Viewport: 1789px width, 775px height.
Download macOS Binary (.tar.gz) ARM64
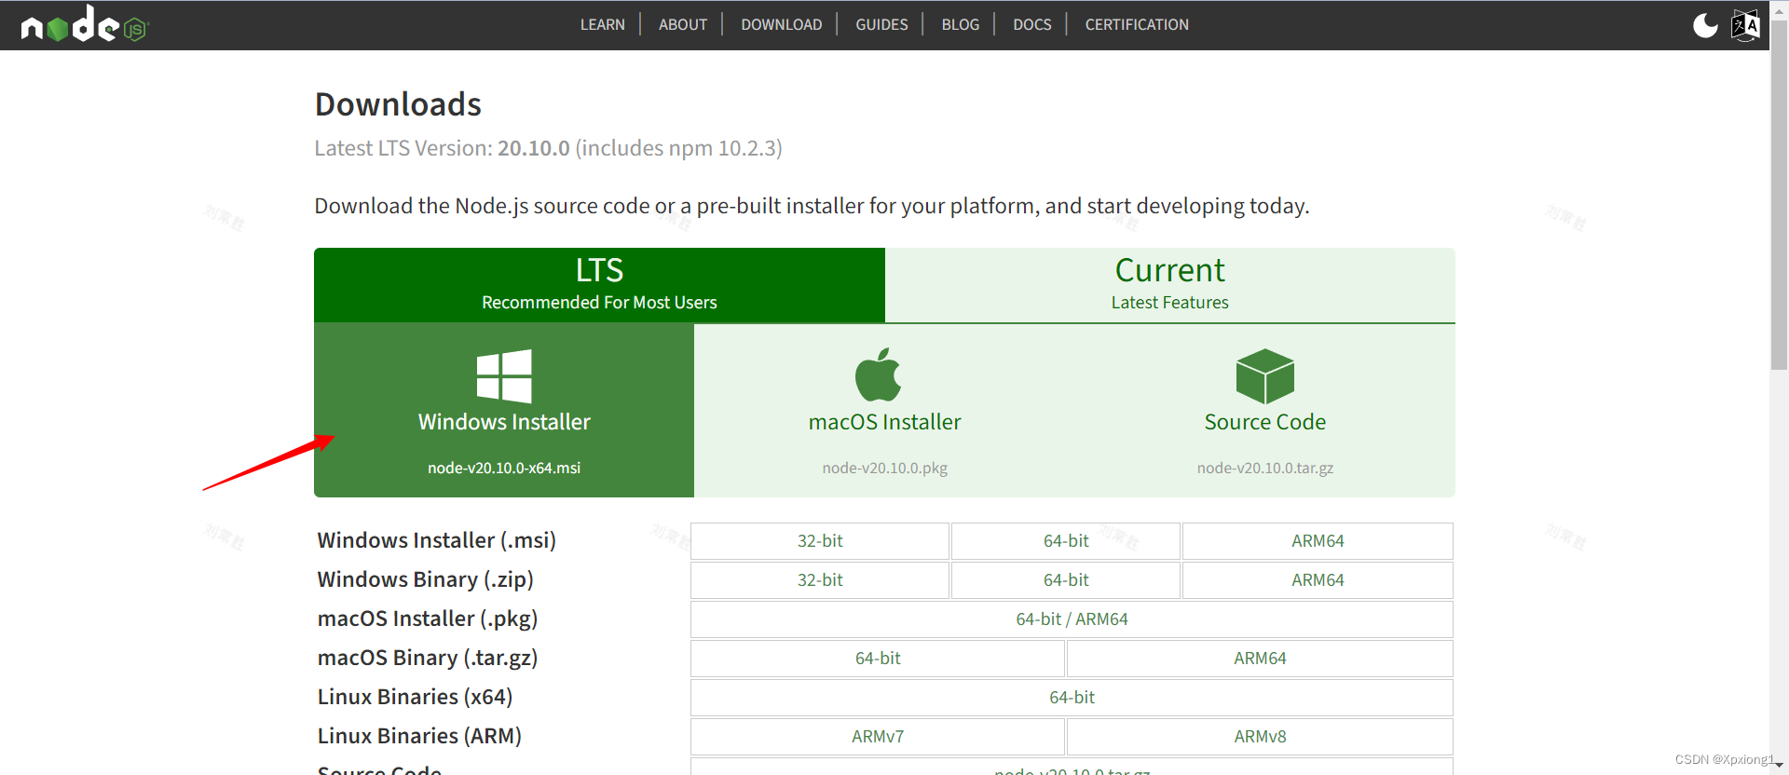click(x=1260, y=659)
